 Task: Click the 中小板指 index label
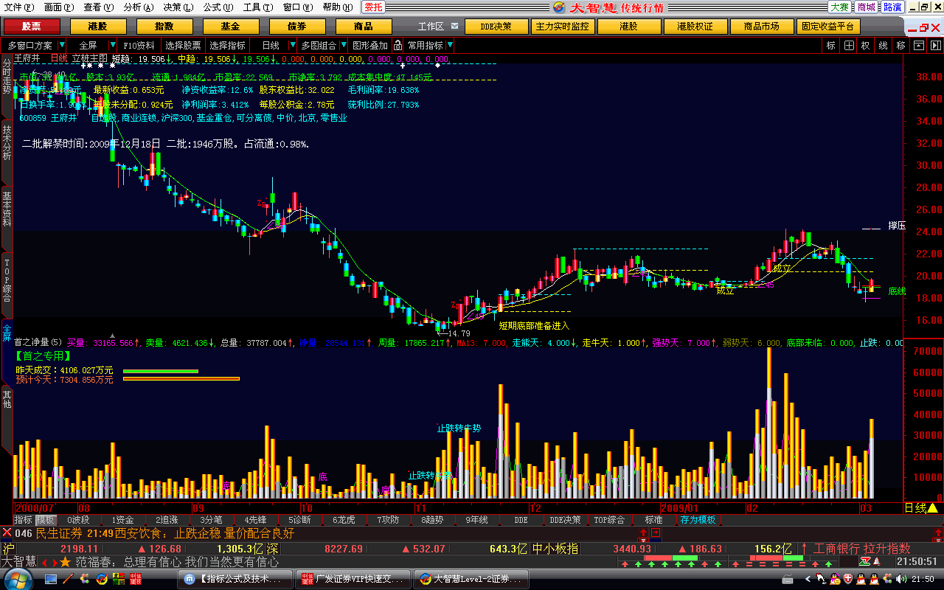click(x=555, y=549)
